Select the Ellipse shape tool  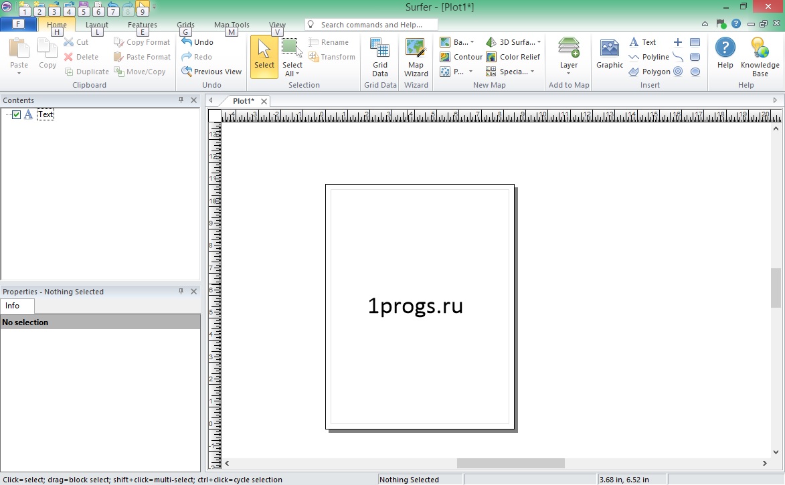(695, 72)
